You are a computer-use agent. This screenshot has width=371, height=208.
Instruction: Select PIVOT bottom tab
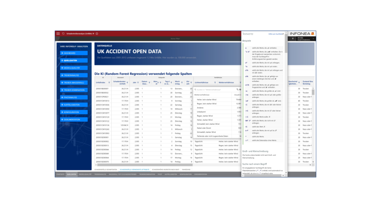(x=160, y=174)
